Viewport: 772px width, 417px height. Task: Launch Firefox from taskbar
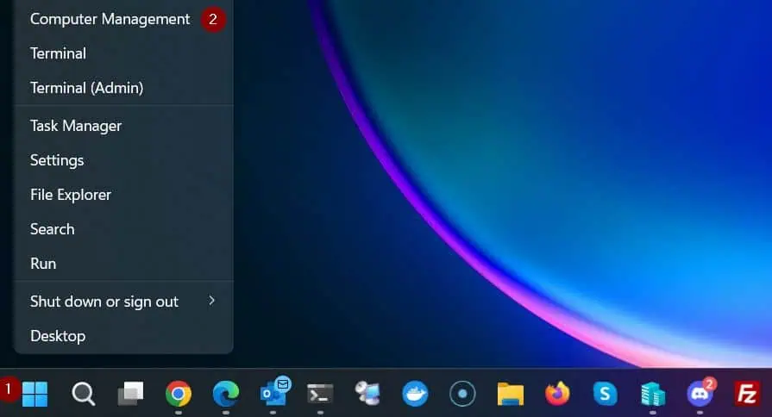click(557, 394)
